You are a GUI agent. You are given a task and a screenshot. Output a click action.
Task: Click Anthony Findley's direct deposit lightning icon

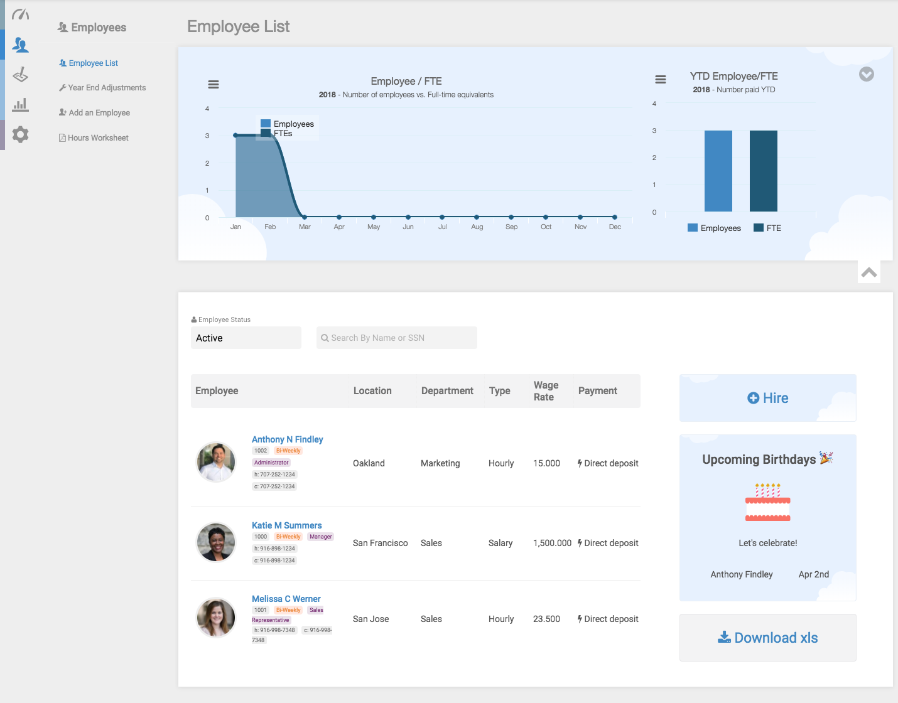[x=579, y=463]
